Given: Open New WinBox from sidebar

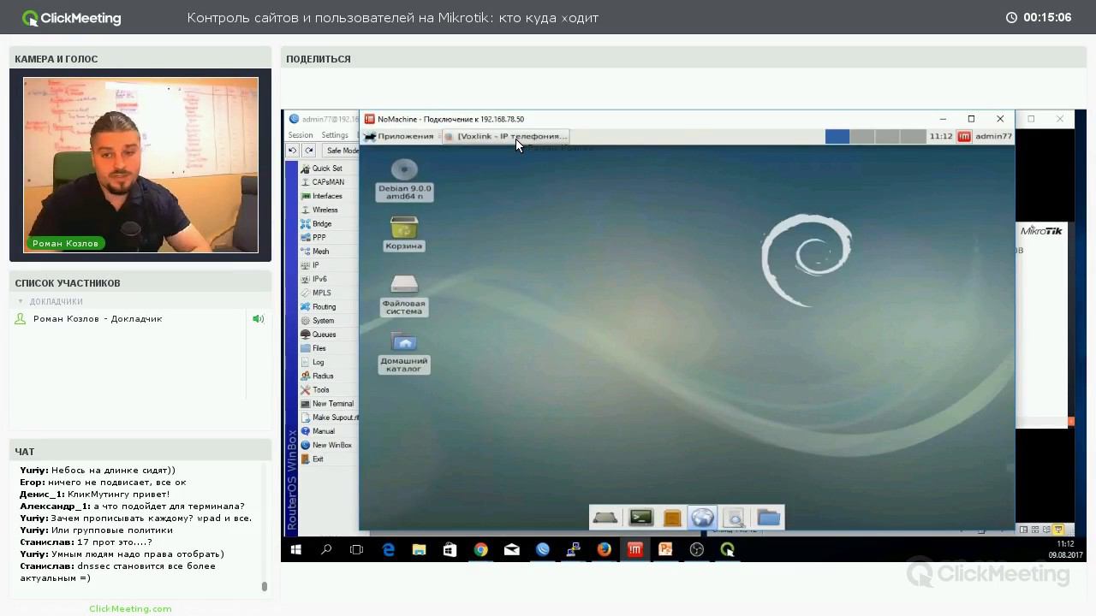Looking at the screenshot, I should coord(331,445).
